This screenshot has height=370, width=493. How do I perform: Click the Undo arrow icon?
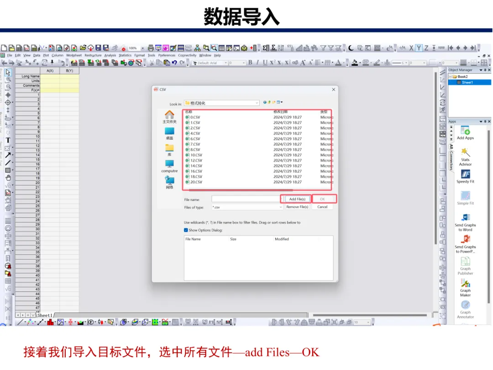(x=174, y=63)
